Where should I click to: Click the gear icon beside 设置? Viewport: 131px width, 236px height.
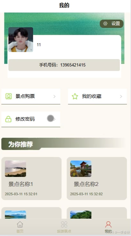[x=105, y=24]
